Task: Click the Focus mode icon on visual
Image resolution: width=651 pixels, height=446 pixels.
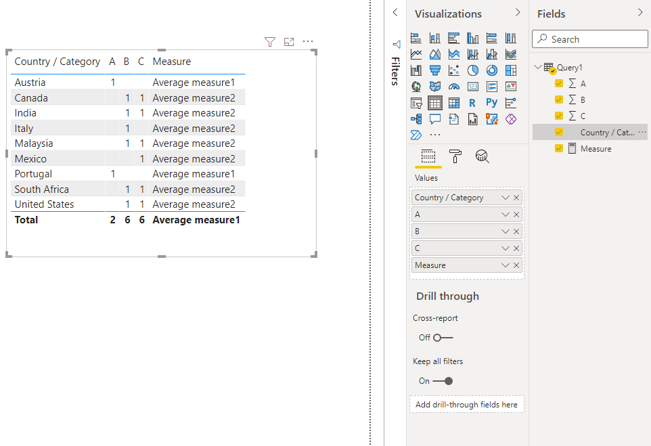Action: coord(289,41)
